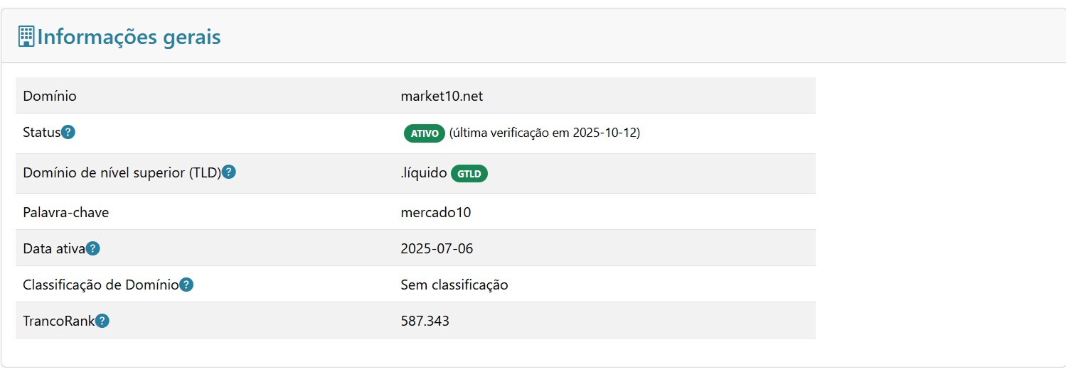The image size is (1066, 369).
Task: Click the building icon beside Informações gerais
Action: pos(26,36)
